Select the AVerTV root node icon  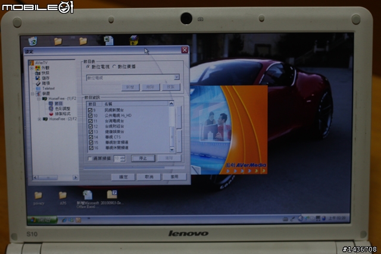[32, 63]
